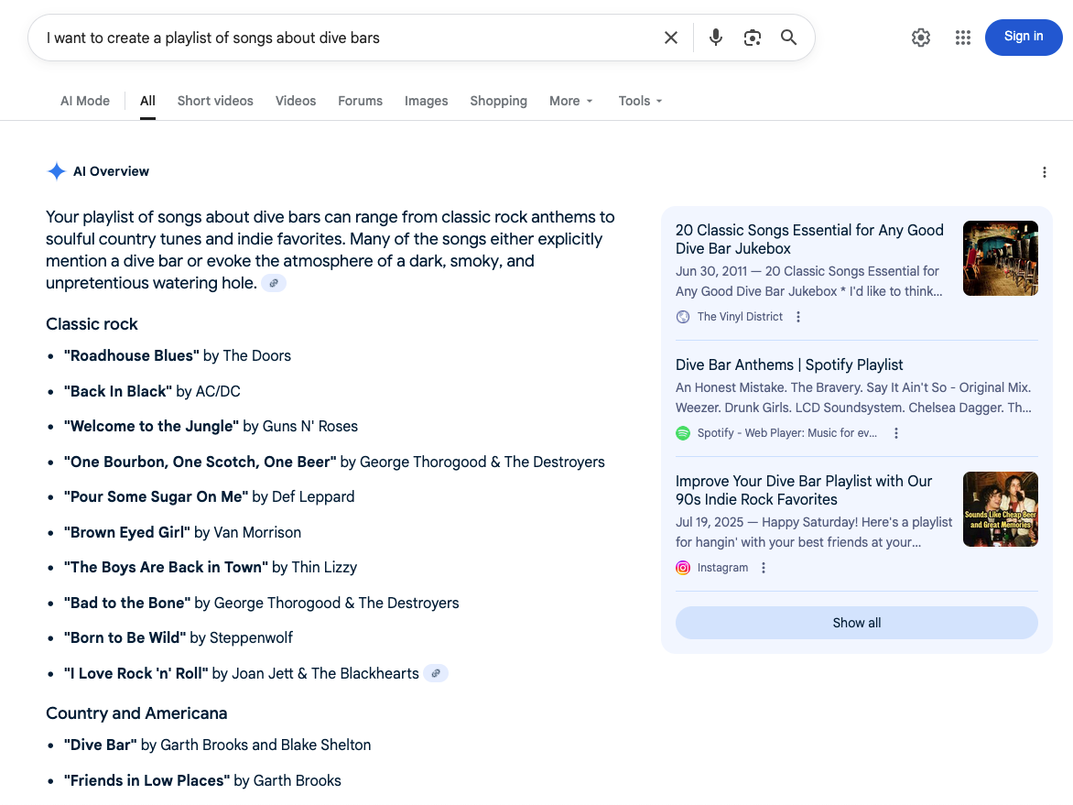1073x805 pixels.
Task: Open the Tools dropdown
Action: pos(641,101)
